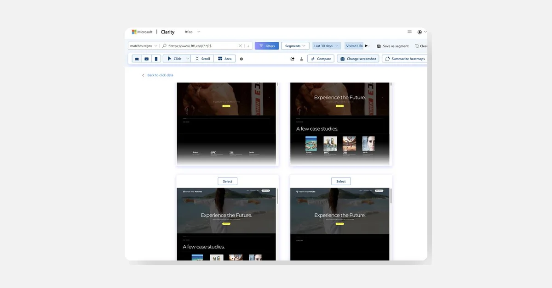Click the download heatmap icon
Image resolution: width=552 pixels, height=288 pixels.
point(302,59)
